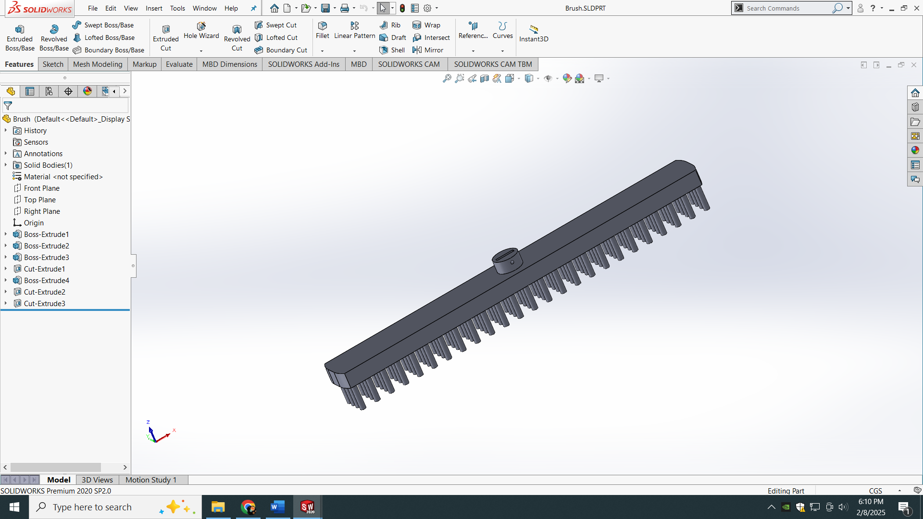The image size is (923, 519).
Task: Open the Insert menu
Action: (x=154, y=8)
